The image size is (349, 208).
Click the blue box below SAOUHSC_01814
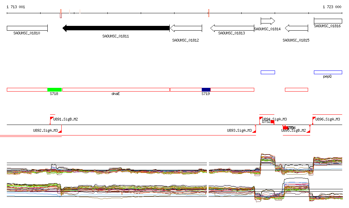[268, 72]
